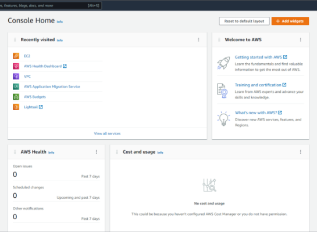Open the AWS Health widget options menu
Viewport: 317px width, 232px height.
97,152
